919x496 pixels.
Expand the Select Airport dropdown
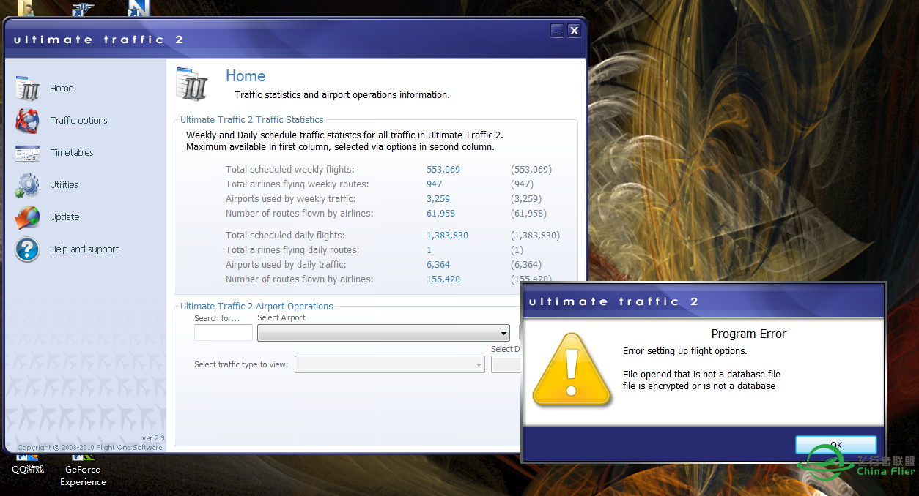383,332
